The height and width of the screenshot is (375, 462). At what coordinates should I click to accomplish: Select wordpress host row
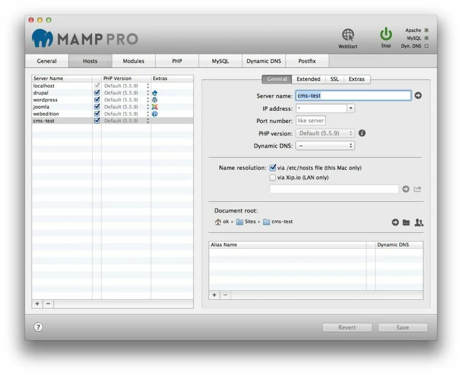click(x=112, y=100)
